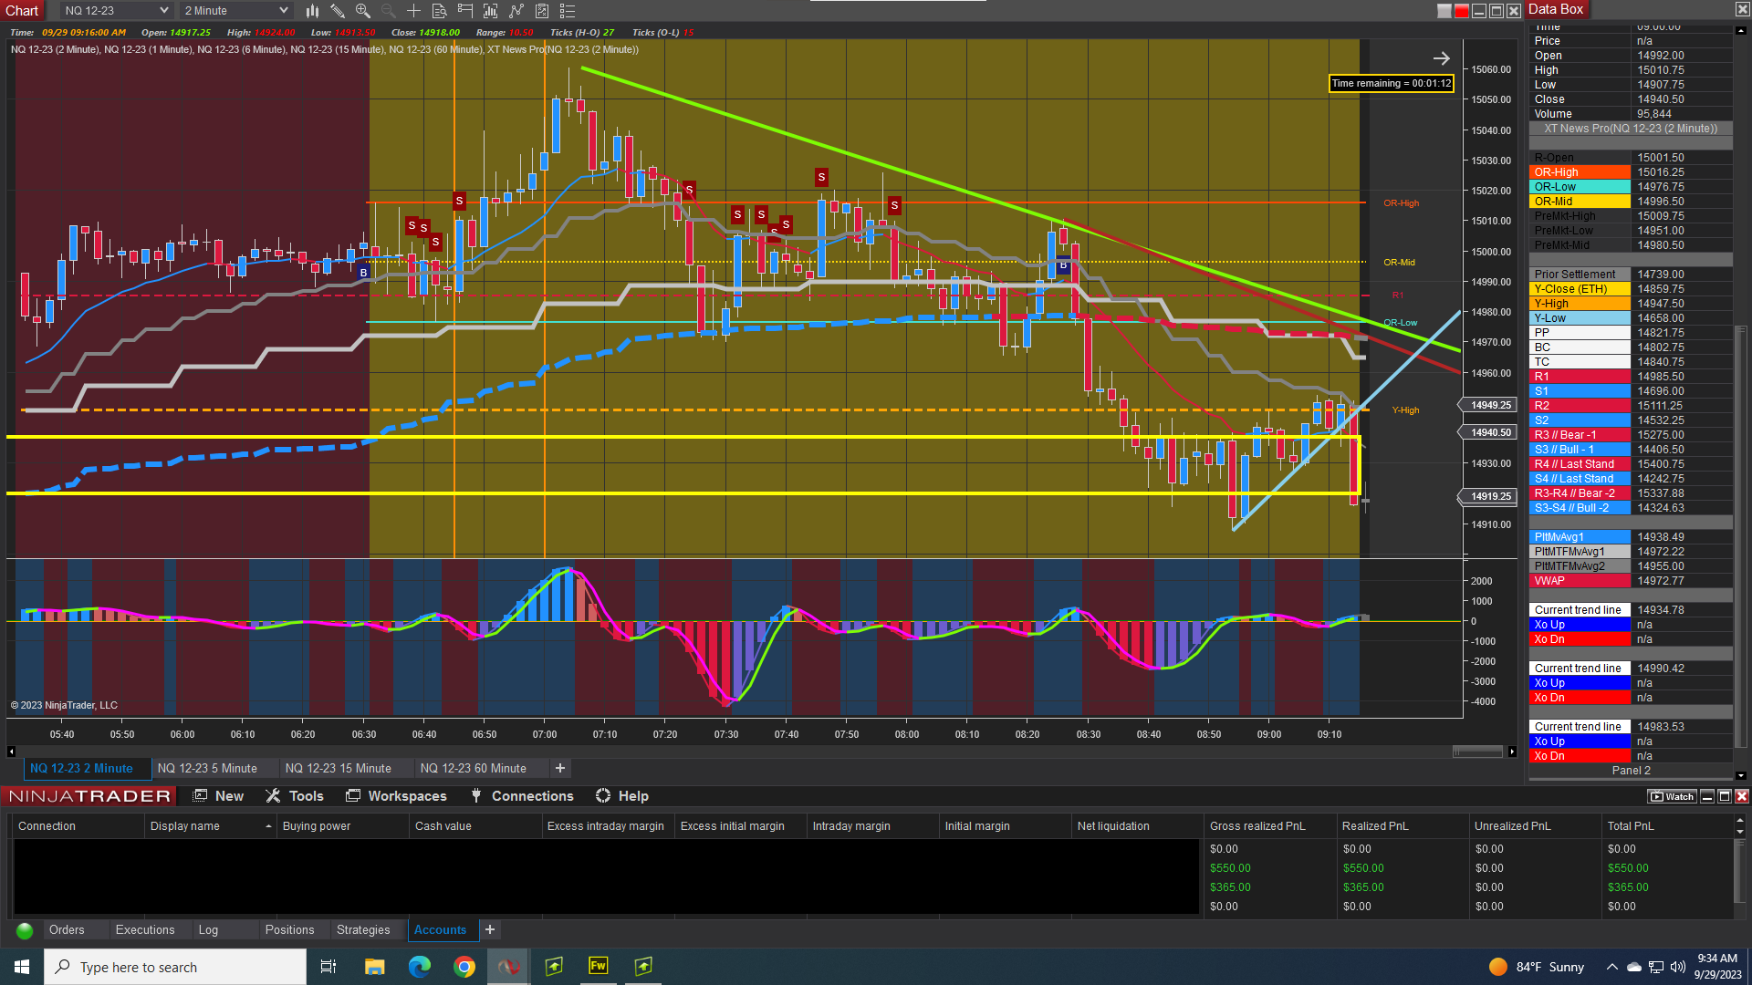Click the Windows search box
This screenshot has height=985, width=1752.
pos(175,967)
